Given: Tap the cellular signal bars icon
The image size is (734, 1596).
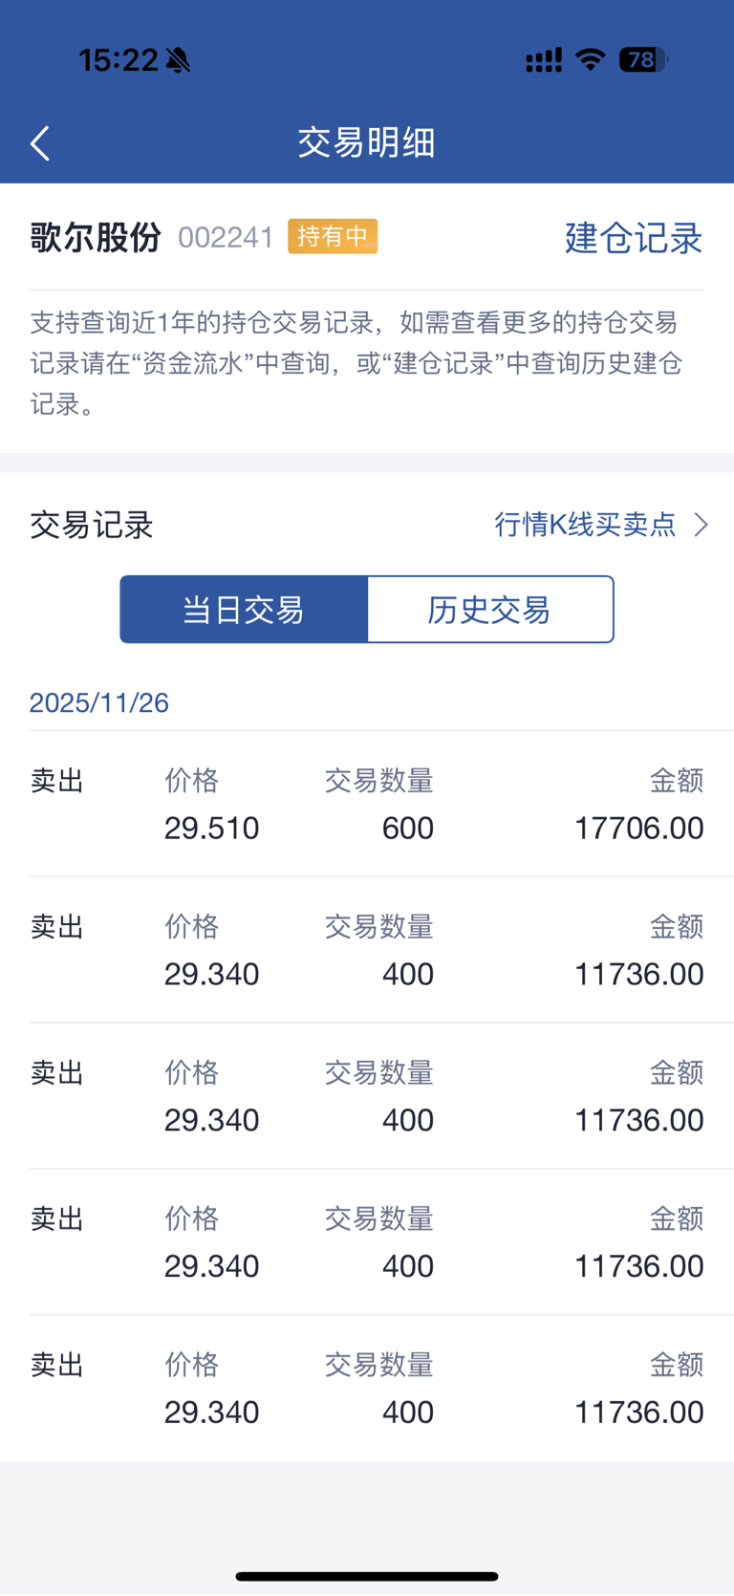Looking at the screenshot, I should point(544,61).
